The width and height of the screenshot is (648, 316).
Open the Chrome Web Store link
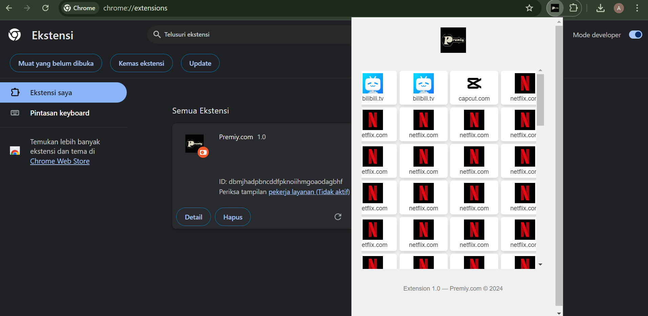pyautogui.click(x=60, y=161)
